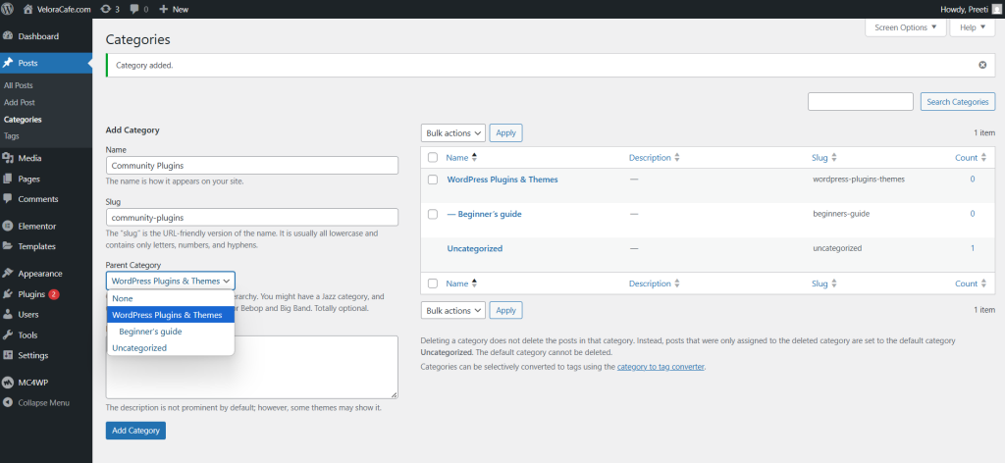Image resolution: width=1005 pixels, height=463 pixels.
Task: Click the Pages icon in sidebar
Action: coord(8,179)
